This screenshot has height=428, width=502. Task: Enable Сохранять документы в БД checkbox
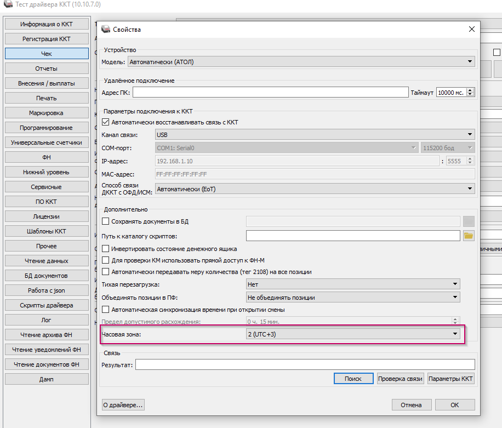(106, 221)
